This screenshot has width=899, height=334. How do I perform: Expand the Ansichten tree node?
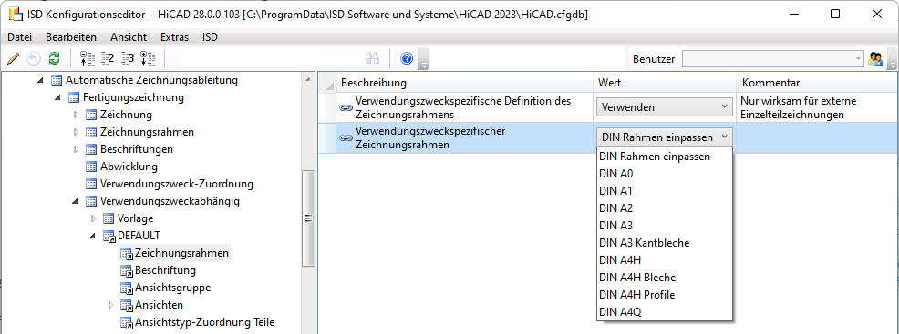[x=110, y=305]
